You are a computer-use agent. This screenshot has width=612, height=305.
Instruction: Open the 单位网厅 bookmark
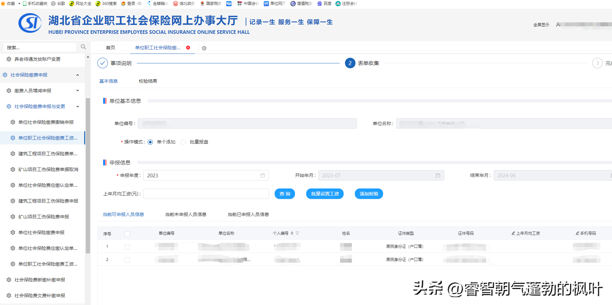[275, 3]
